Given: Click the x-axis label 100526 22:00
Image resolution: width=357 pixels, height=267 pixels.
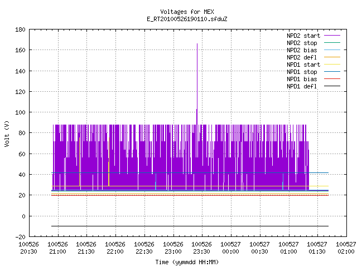Looking at the screenshot, I should 115,248.
